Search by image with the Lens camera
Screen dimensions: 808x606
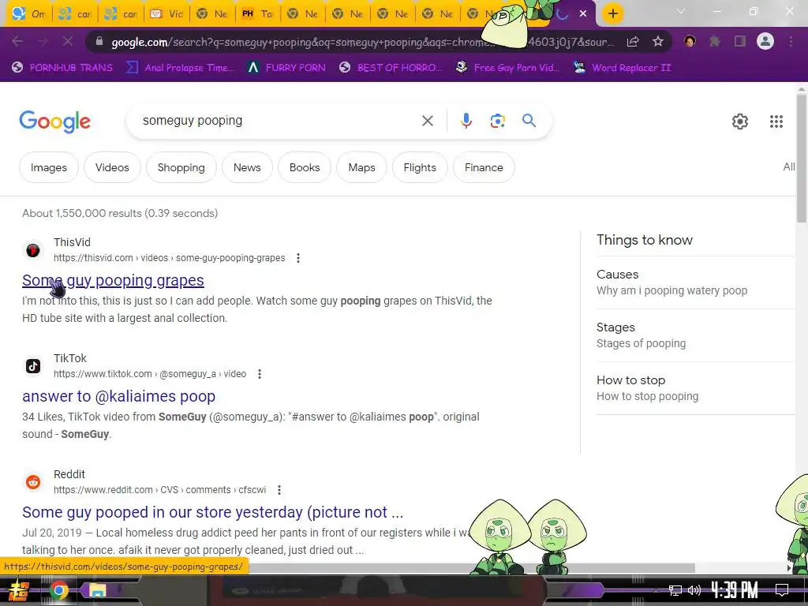point(497,121)
